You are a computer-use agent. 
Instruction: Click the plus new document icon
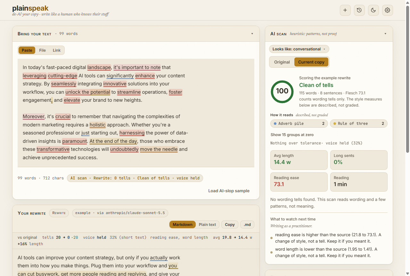click(x=345, y=10)
